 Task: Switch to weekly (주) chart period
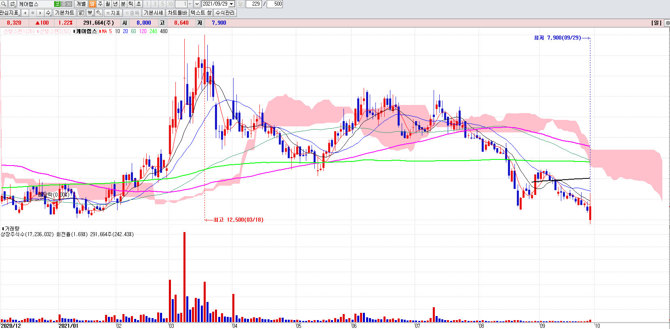(100, 4)
